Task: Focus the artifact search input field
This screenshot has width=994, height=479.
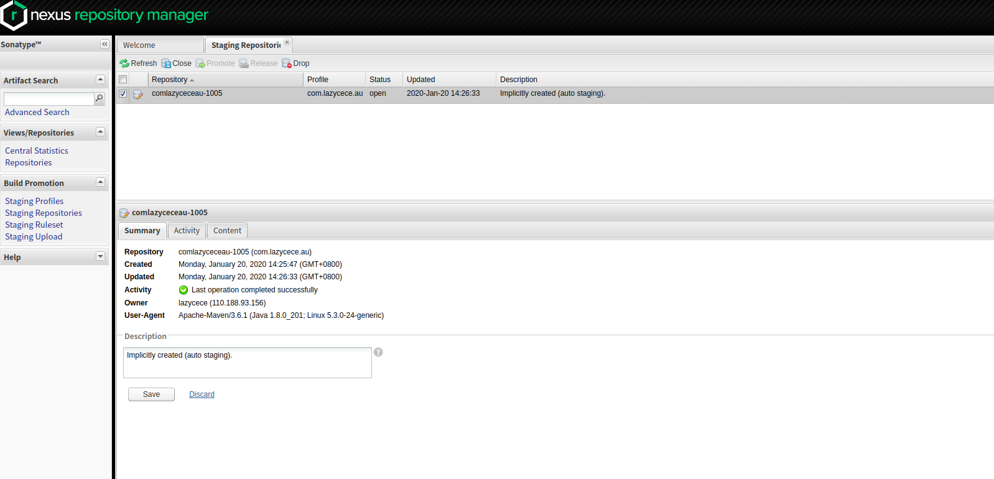Action: [49, 99]
